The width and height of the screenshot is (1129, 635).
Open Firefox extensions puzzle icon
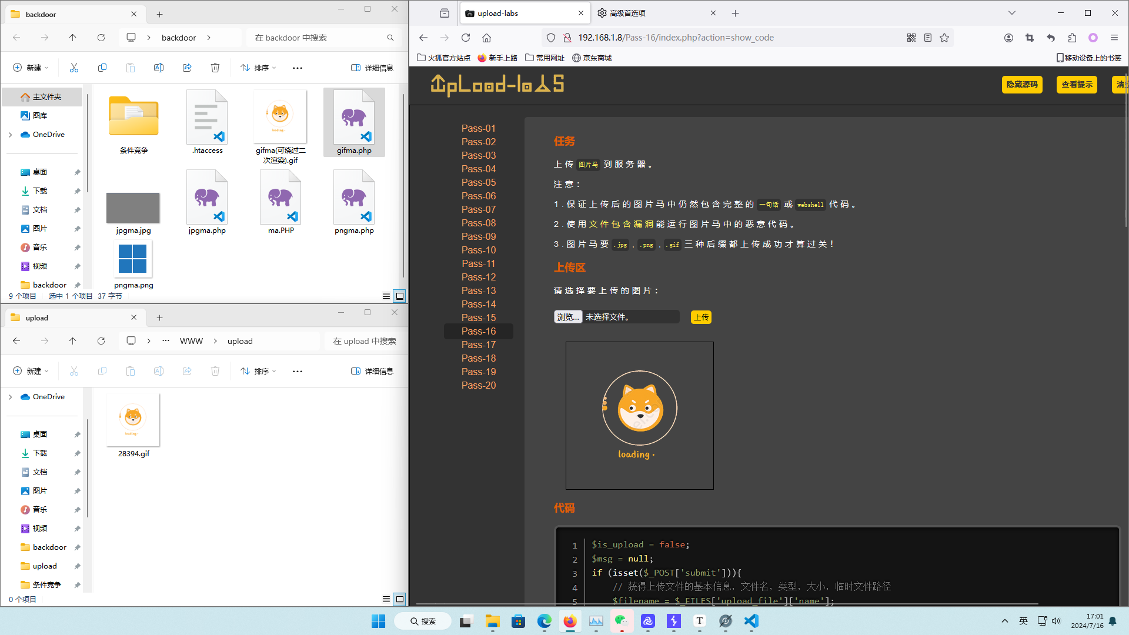[1072, 38]
